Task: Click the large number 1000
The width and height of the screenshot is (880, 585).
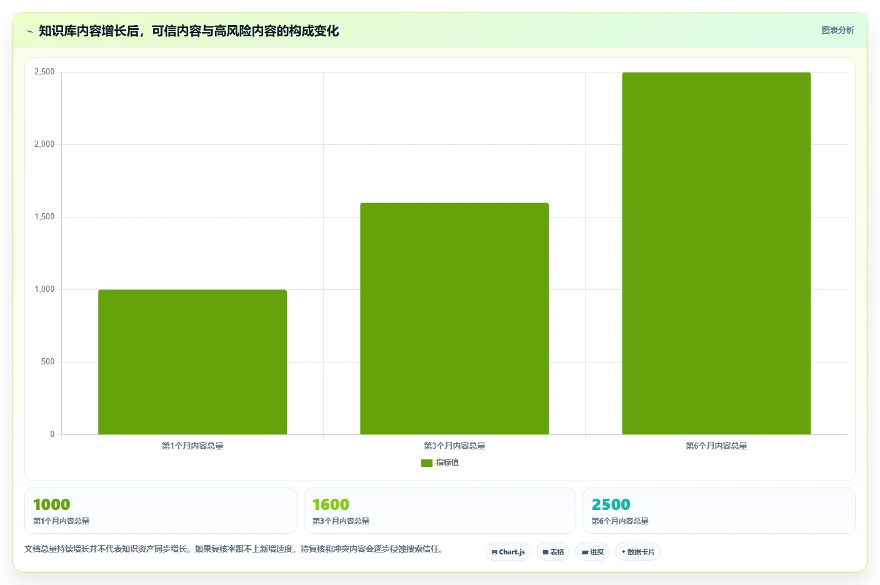Action: [x=51, y=504]
